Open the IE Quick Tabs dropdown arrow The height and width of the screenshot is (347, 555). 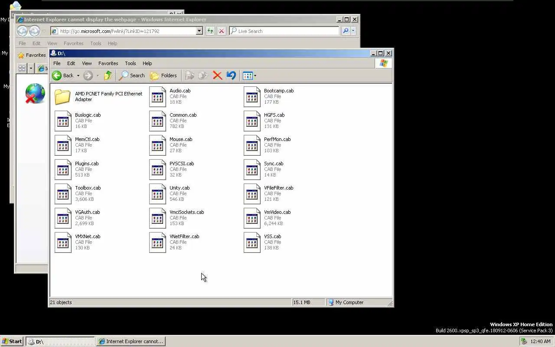[x=31, y=68]
